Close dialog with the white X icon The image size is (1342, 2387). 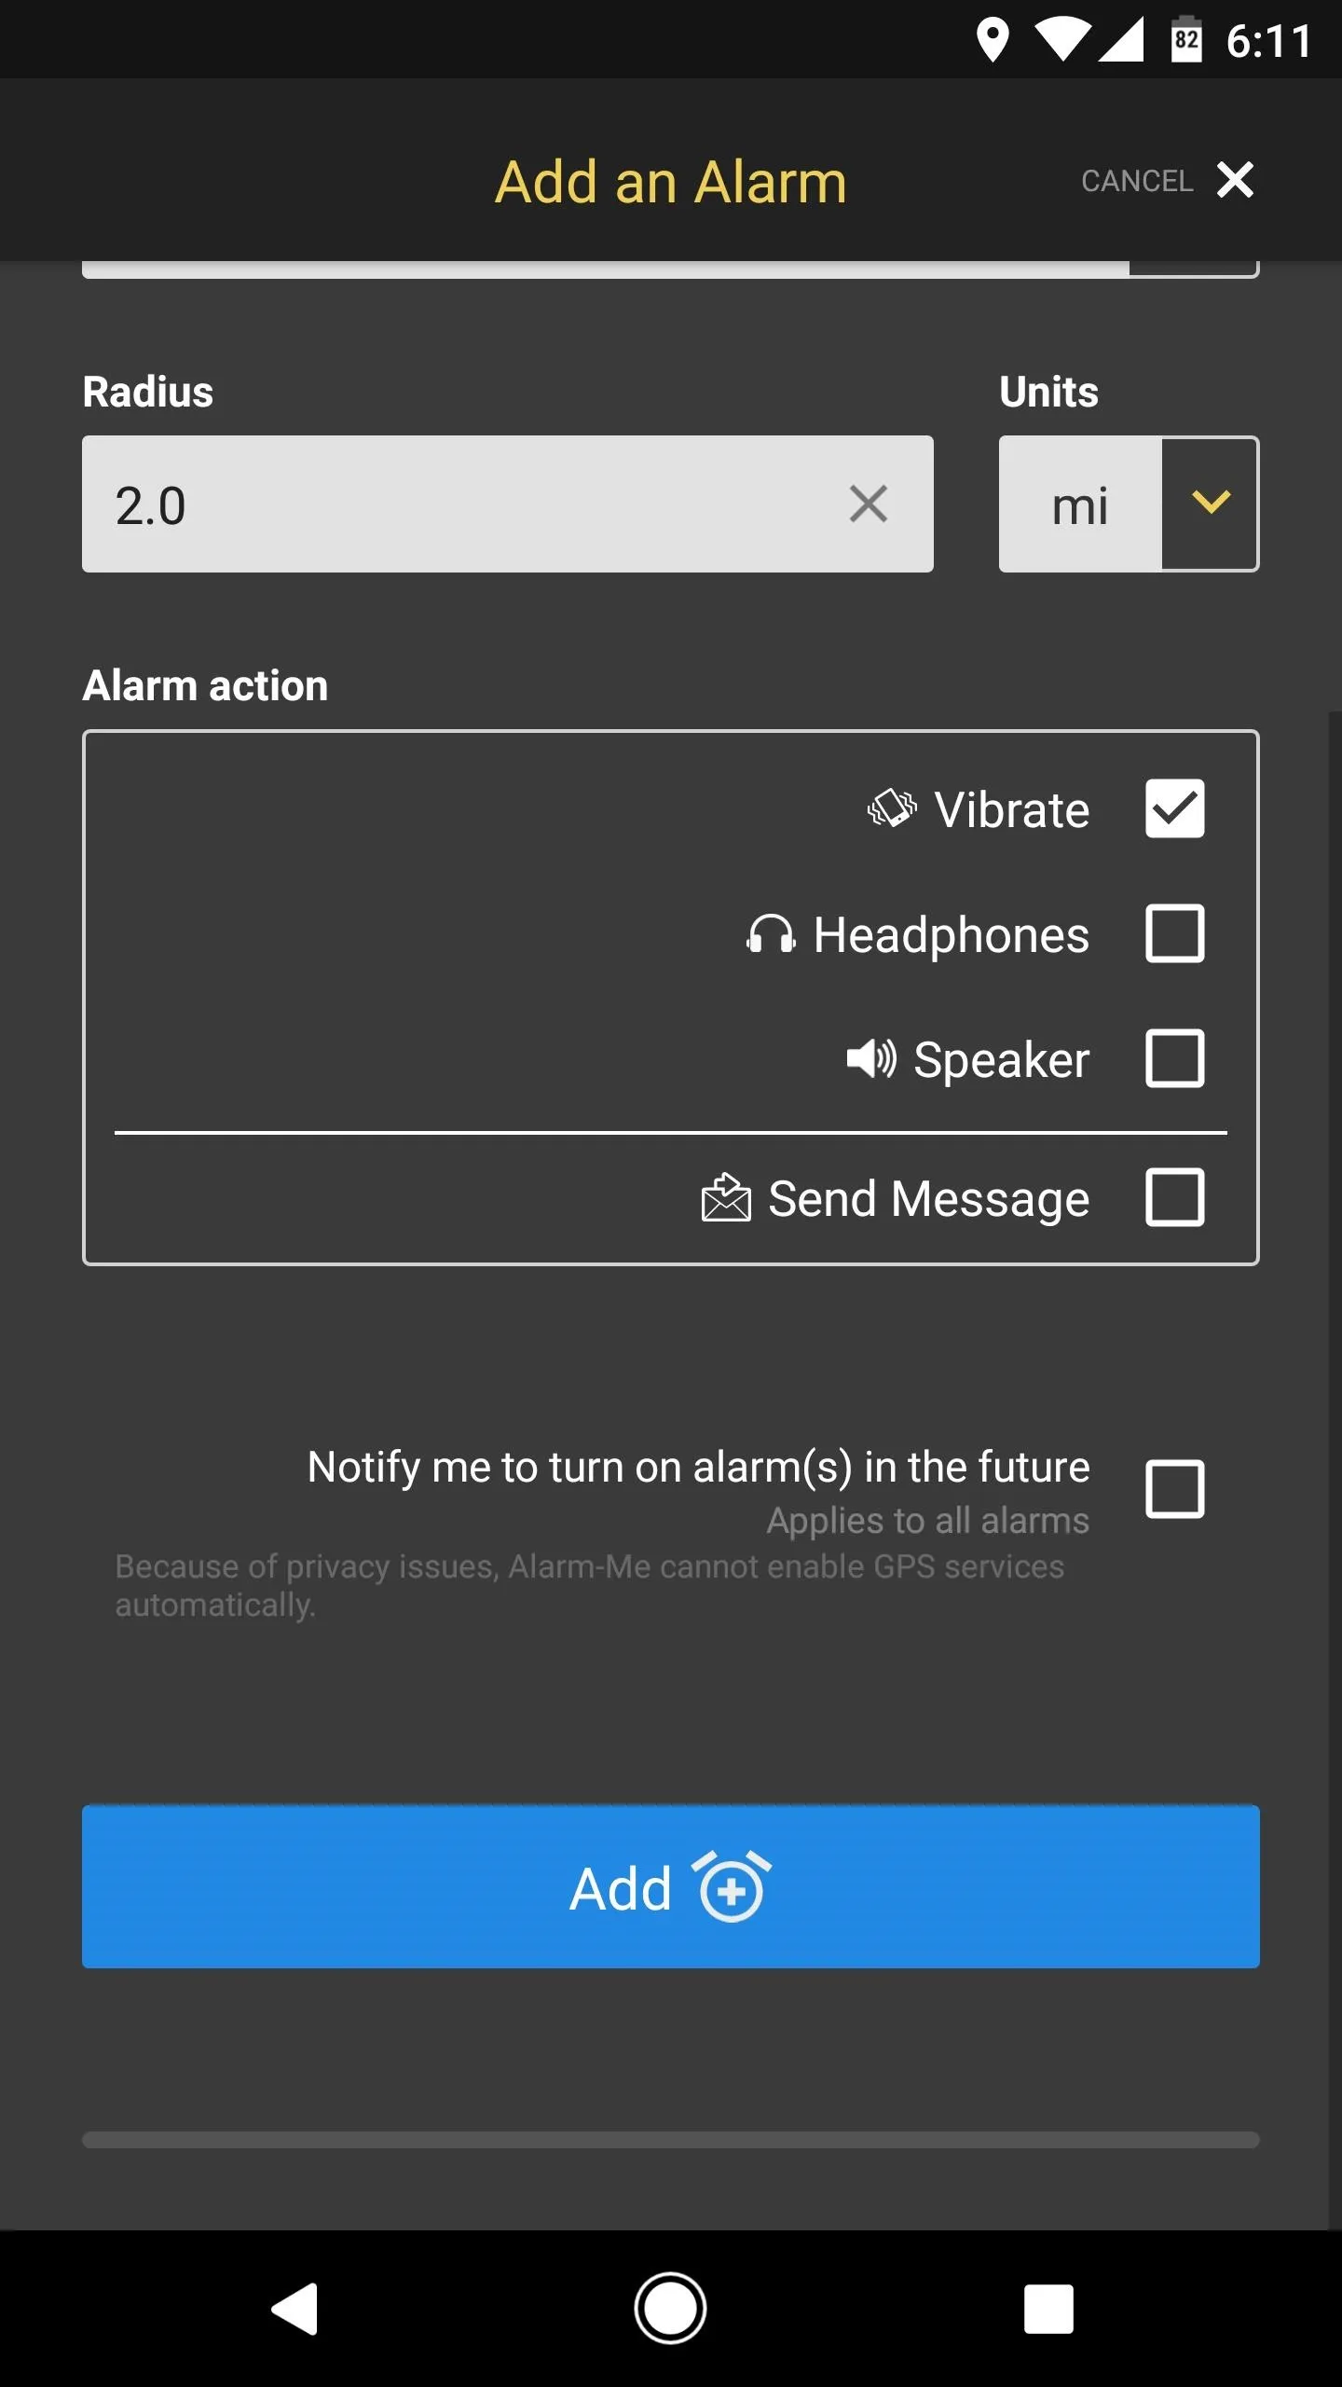1235,180
